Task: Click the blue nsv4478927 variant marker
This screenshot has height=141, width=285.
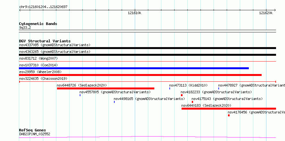Action: (219, 88)
